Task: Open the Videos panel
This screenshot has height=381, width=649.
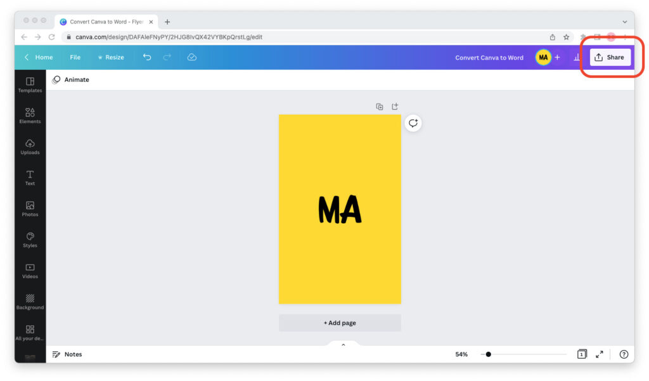Action: pos(30,271)
